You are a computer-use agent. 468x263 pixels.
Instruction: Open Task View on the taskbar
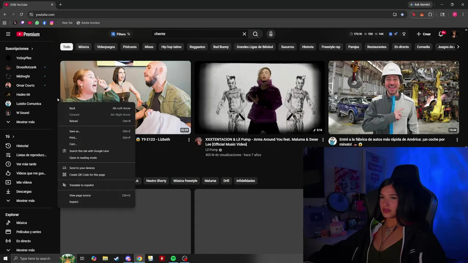[82, 258]
